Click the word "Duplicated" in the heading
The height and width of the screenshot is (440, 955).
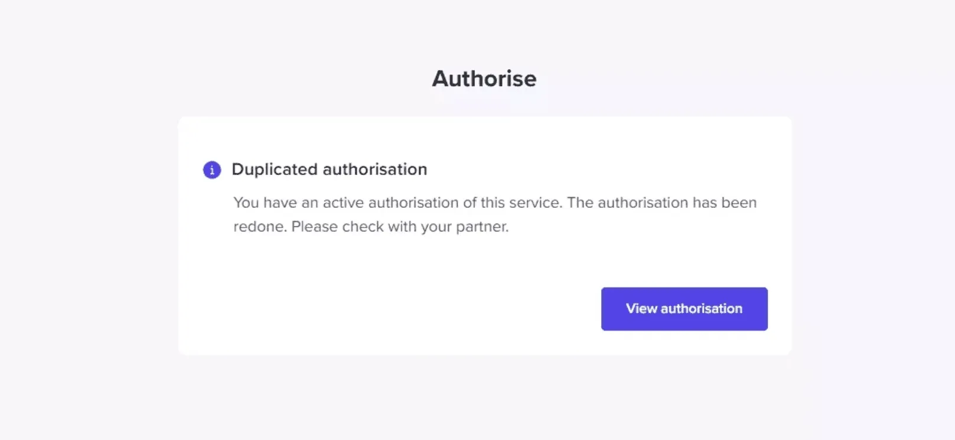pyautogui.click(x=274, y=170)
